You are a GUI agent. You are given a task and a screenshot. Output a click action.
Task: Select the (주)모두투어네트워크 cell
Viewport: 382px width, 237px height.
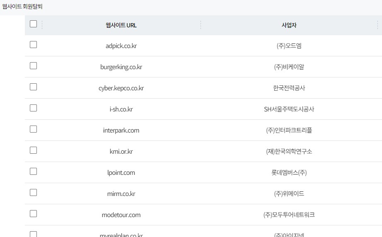pos(289,215)
